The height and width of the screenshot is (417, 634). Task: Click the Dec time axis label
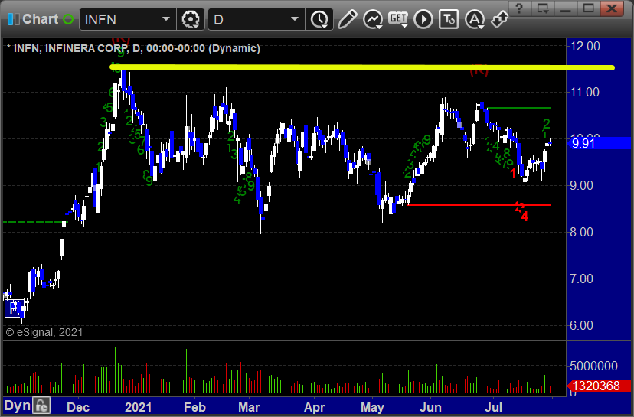[78, 407]
